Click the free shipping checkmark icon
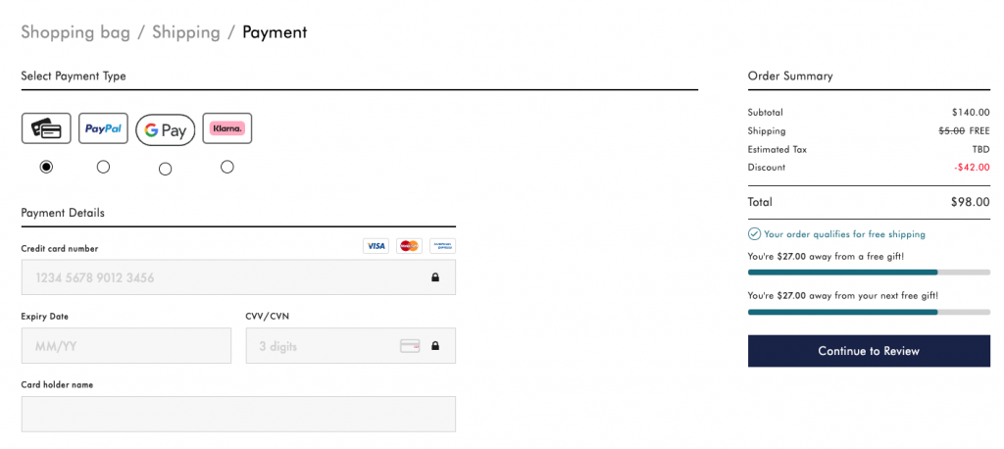 [x=754, y=234]
